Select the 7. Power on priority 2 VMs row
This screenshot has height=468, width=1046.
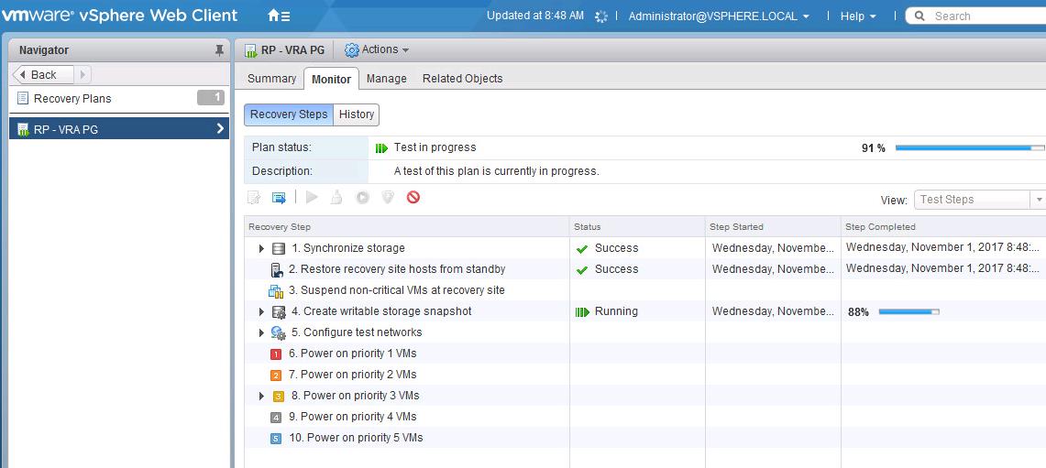645,375
